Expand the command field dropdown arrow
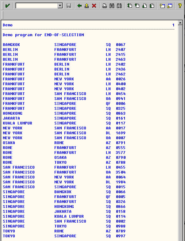 click(x=60, y=6)
